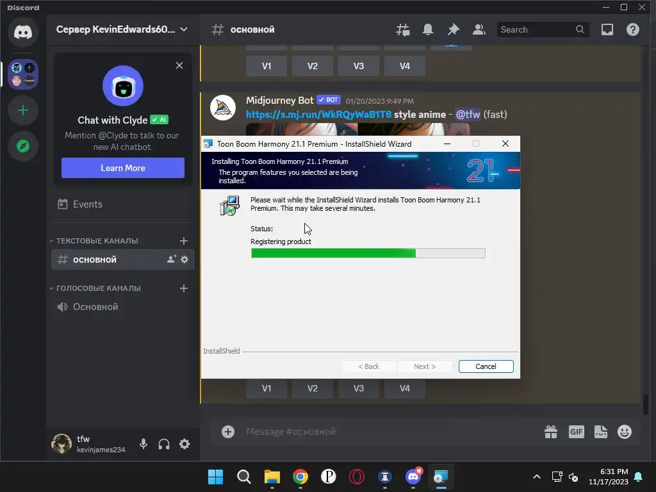
Task: Open User Settings gear icon
Action: pos(184,444)
